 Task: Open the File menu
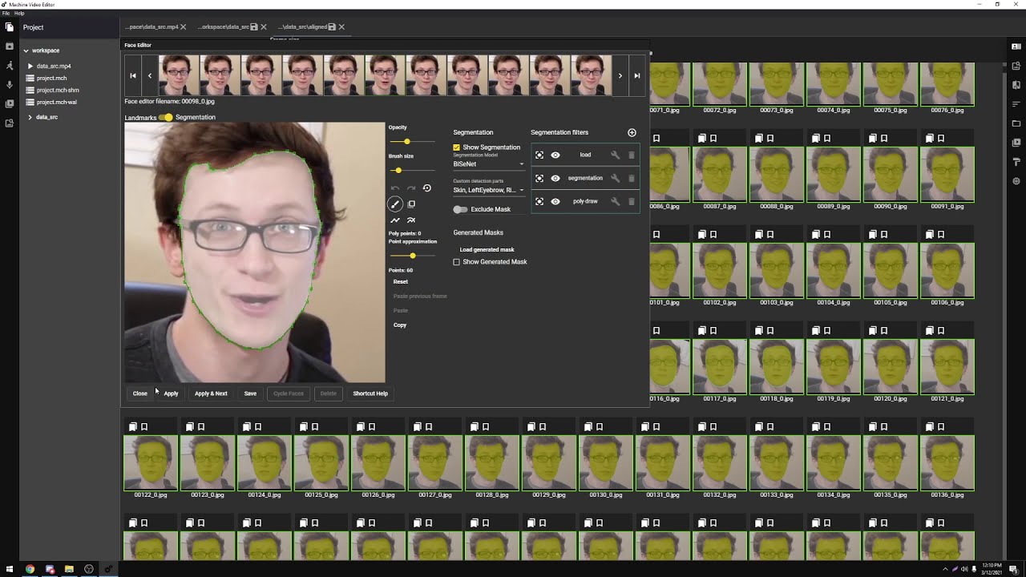6,14
